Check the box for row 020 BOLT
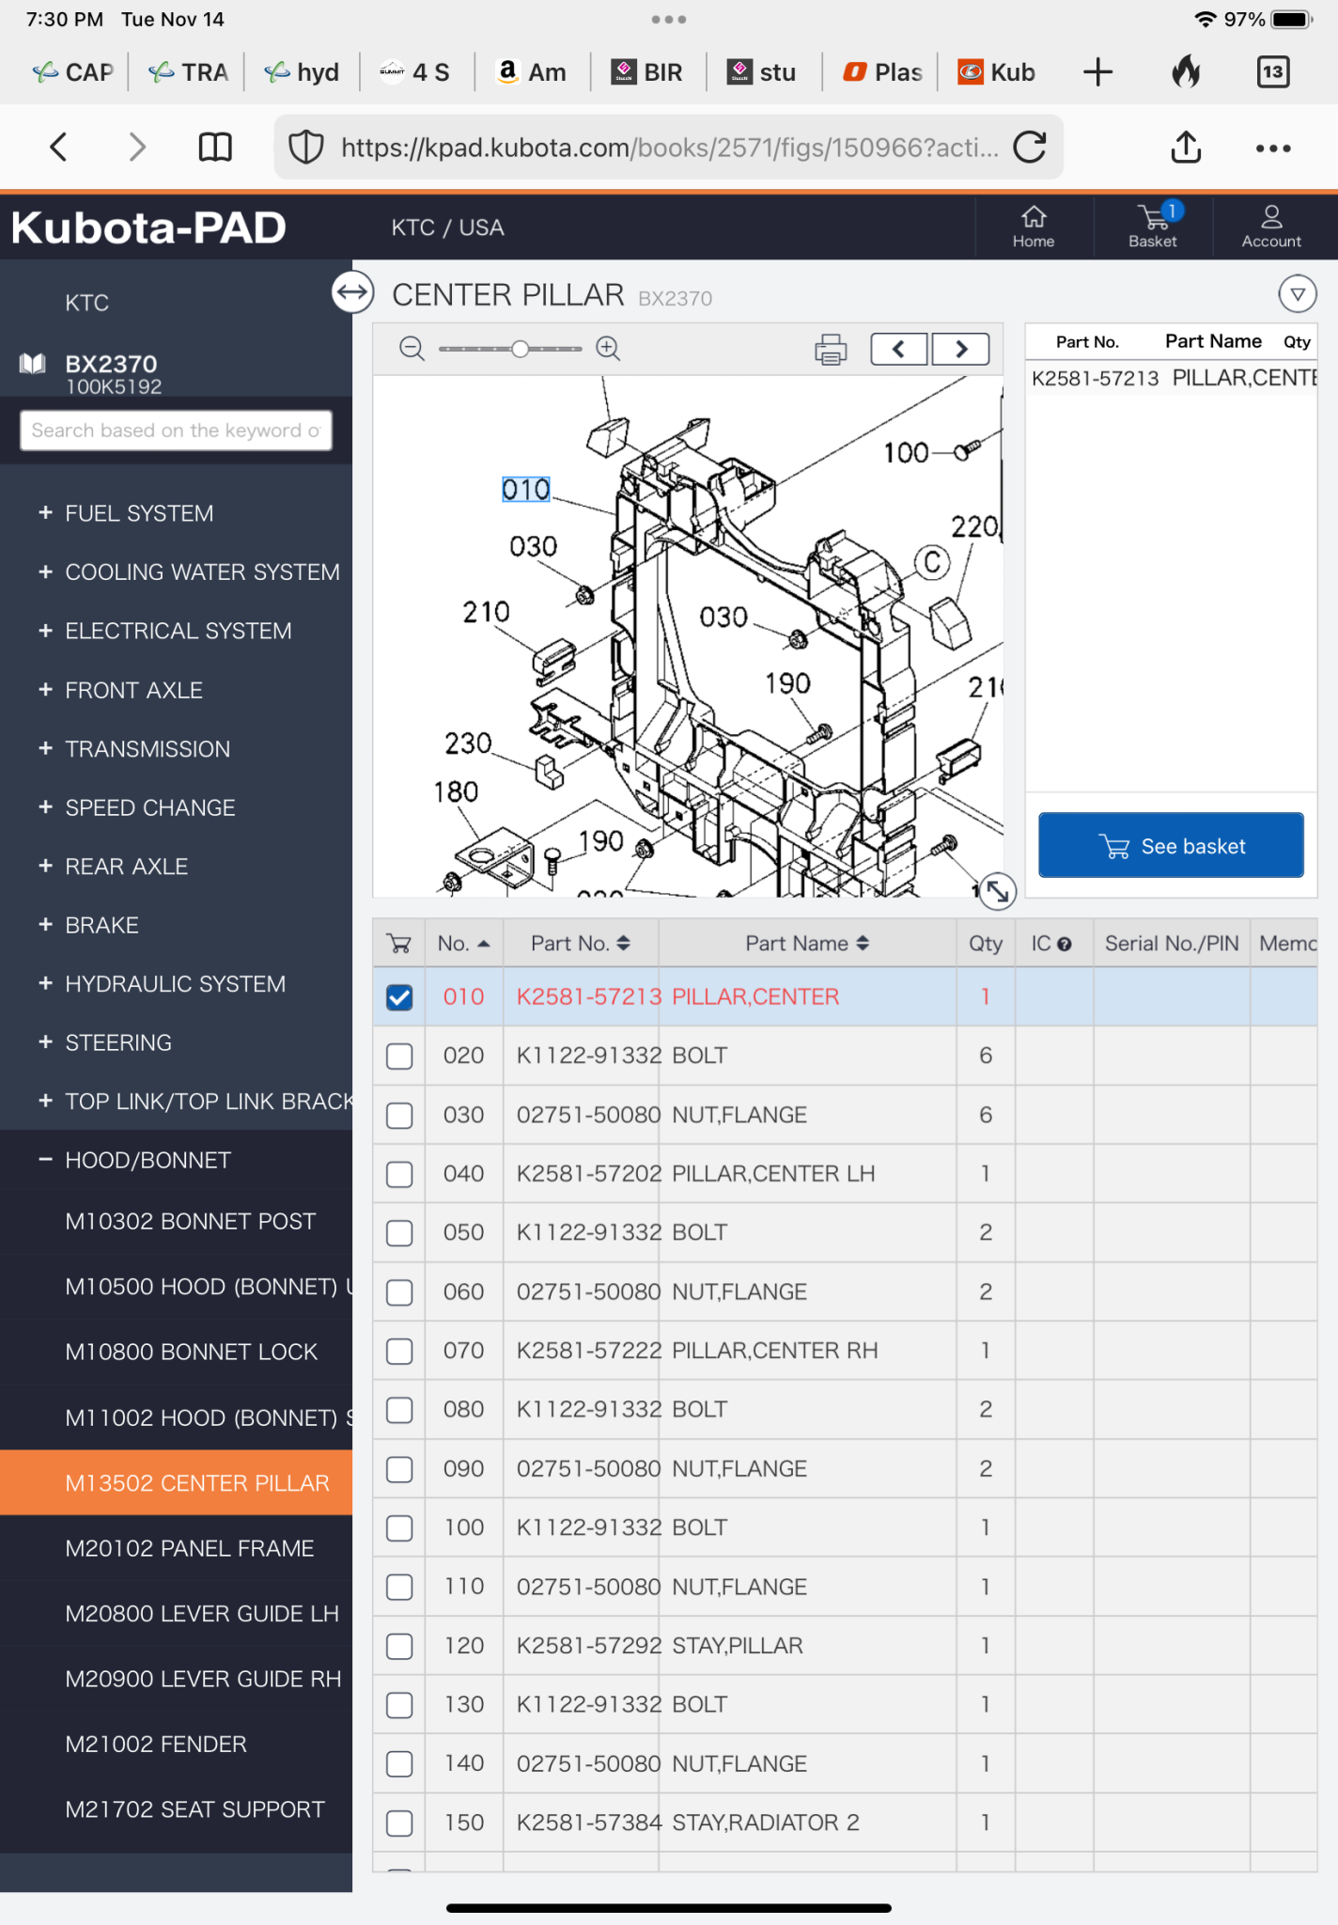This screenshot has height=1925, width=1338. tap(399, 1056)
